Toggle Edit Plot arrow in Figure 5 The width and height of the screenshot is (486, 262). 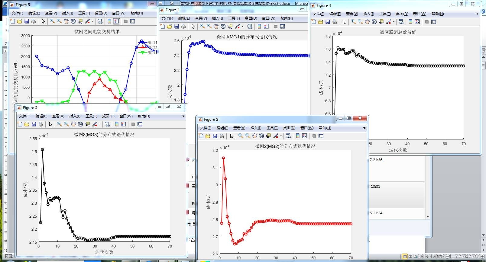[x=43, y=21]
